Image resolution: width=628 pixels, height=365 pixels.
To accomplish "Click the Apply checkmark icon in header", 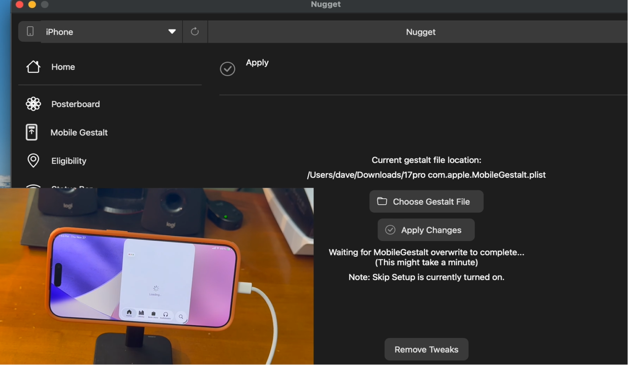I will (227, 69).
